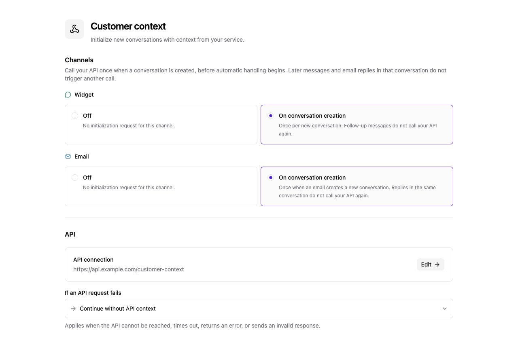Click the arrow icon in the Edit button
Screen dimensions: 518x349
(437, 264)
